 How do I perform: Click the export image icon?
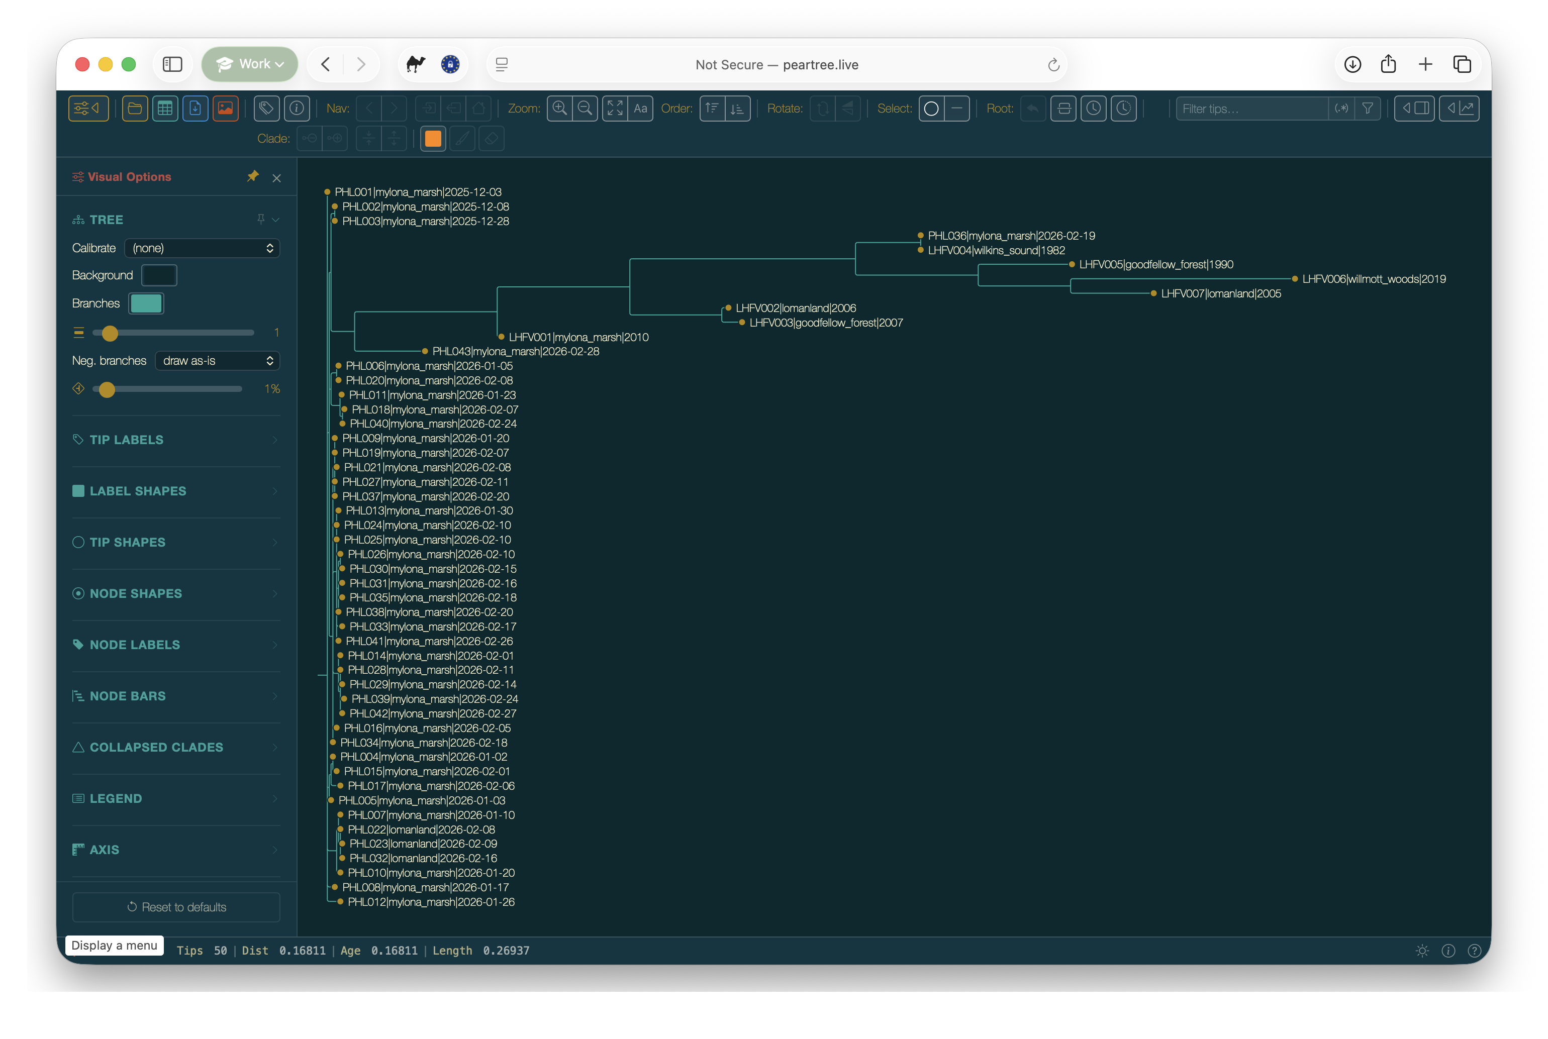click(225, 109)
